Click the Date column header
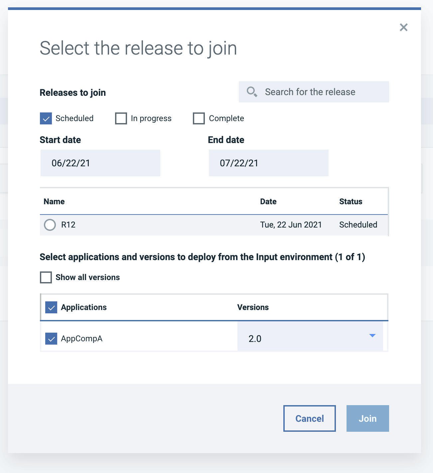The width and height of the screenshot is (433, 473). pyautogui.click(x=268, y=201)
